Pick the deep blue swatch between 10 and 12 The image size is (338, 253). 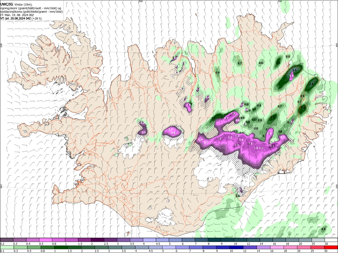[236, 247]
